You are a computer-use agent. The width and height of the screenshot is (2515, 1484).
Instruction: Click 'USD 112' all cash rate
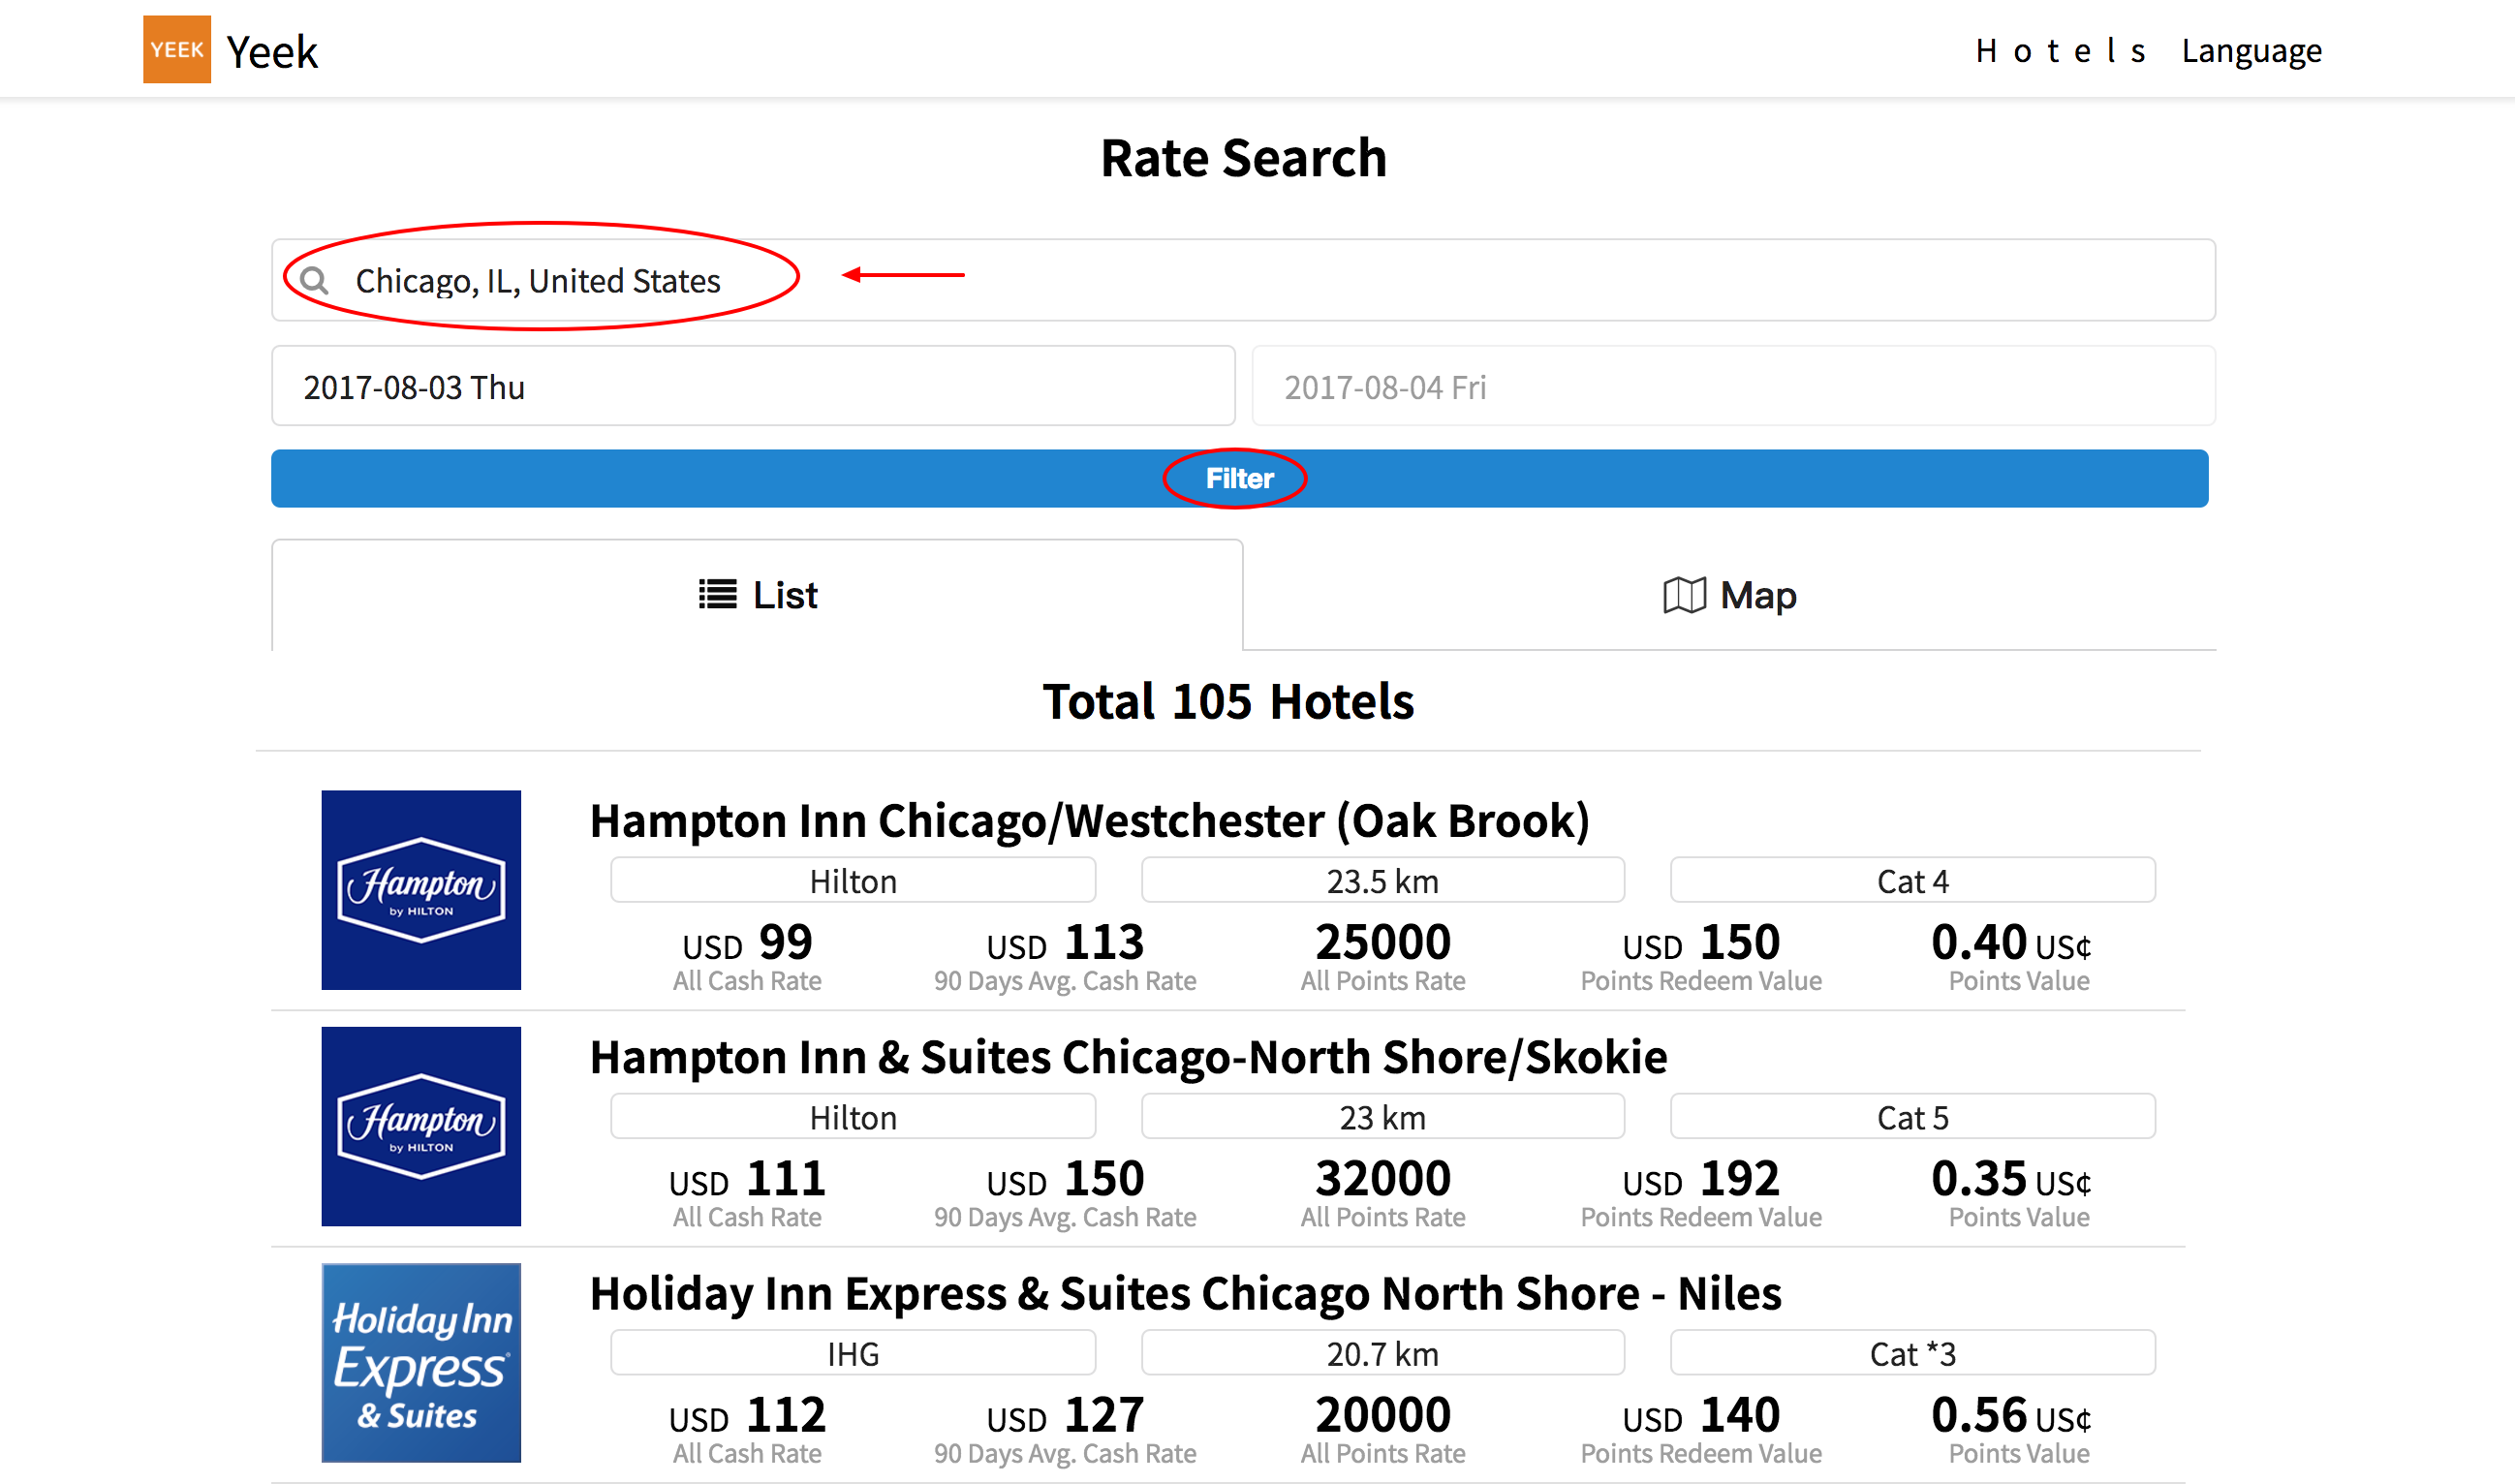tap(747, 1416)
